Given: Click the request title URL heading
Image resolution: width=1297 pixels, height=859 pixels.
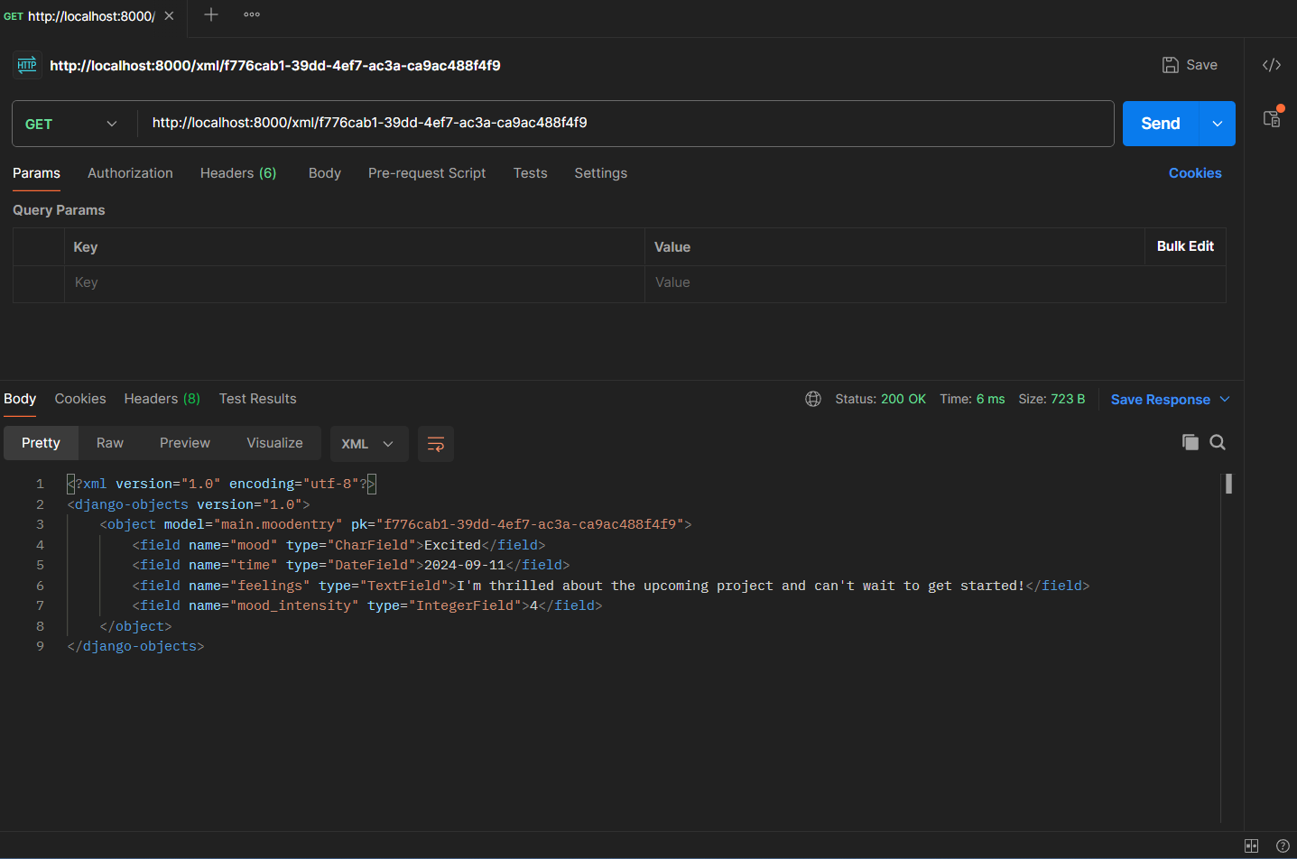Looking at the screenshot, I should point(275,65).
